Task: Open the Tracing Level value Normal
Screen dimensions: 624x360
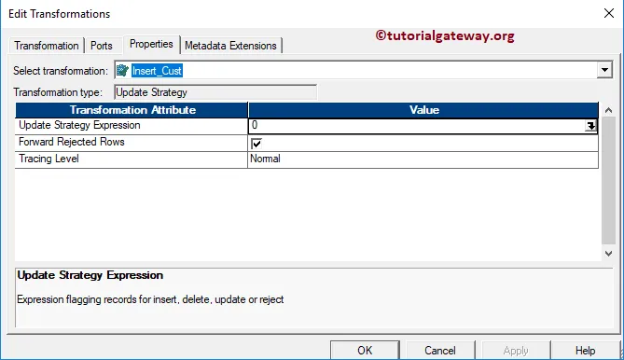Action: [x=423, y=159]
